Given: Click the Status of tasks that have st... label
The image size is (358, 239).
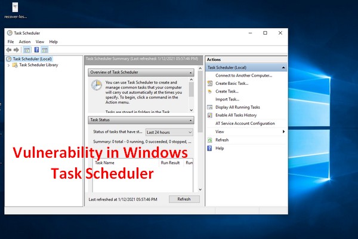Looking at the screenshot, I should tap(118, 131).
